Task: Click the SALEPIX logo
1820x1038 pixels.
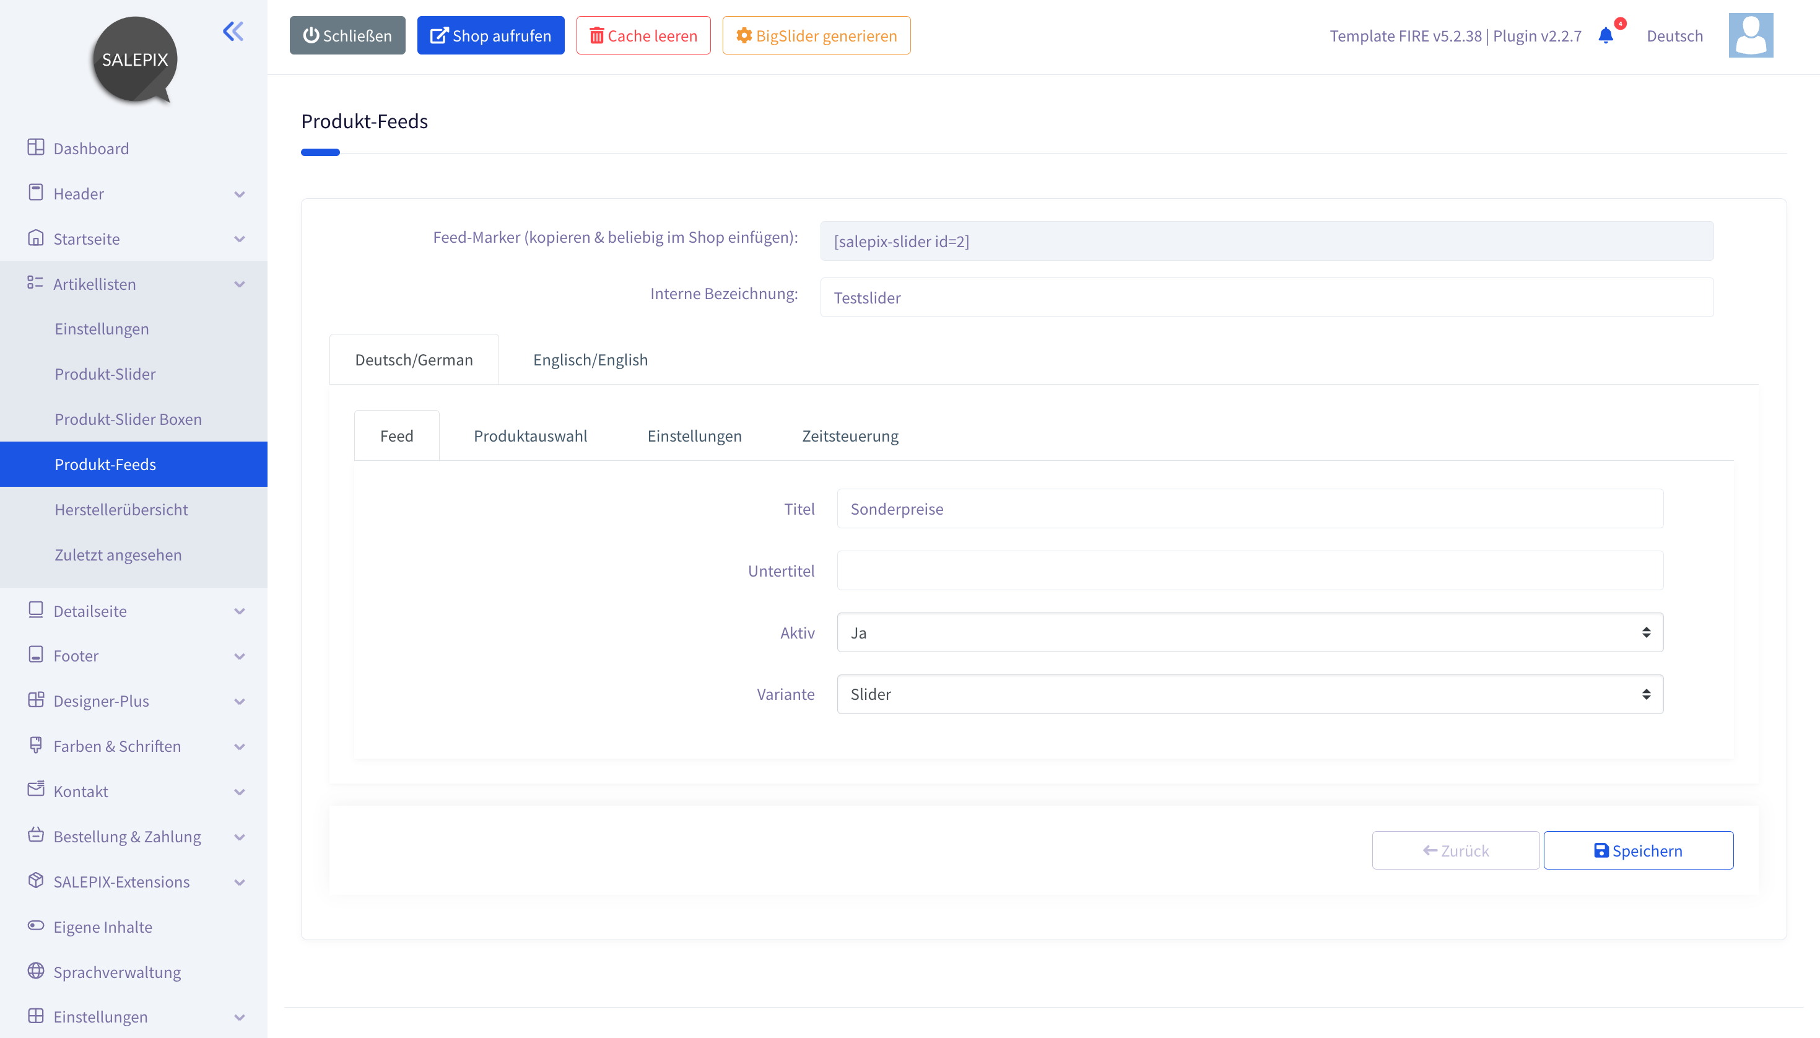Action: [x=134, y=60]
